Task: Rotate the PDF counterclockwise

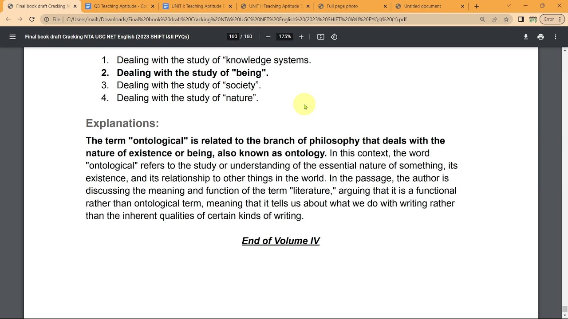Action: pyautogui.click(x=334, y=37)
